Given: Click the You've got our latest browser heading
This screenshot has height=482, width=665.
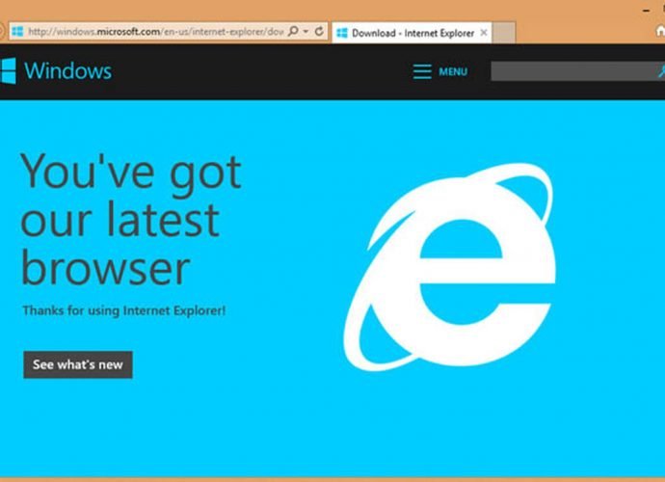Looking at the screenshot, I should point(131,219).
